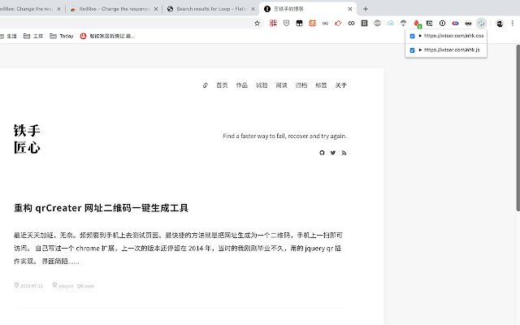Uncheck the nhk.css rule checkbox
This screenshot has width=520, height=325.
click(412, 36)
